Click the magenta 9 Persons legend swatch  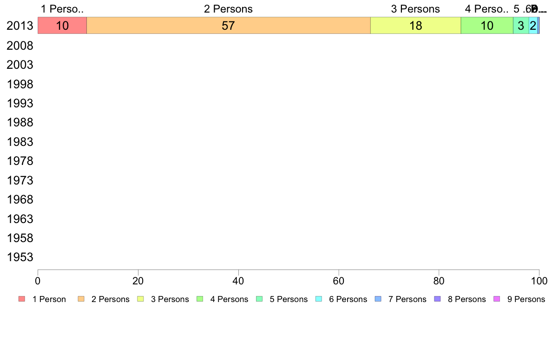click(x=497, y=299)
